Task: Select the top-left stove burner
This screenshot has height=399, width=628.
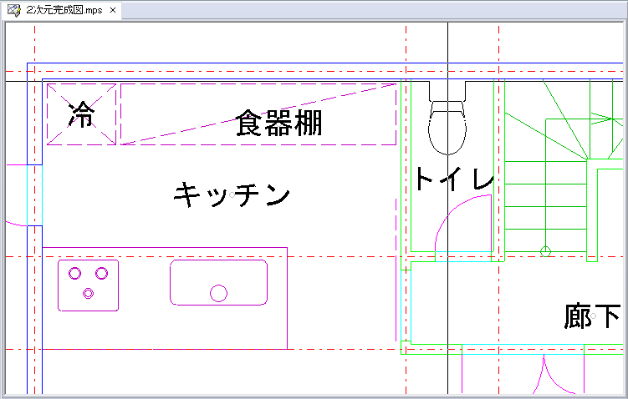Action: tap(75, 273)
